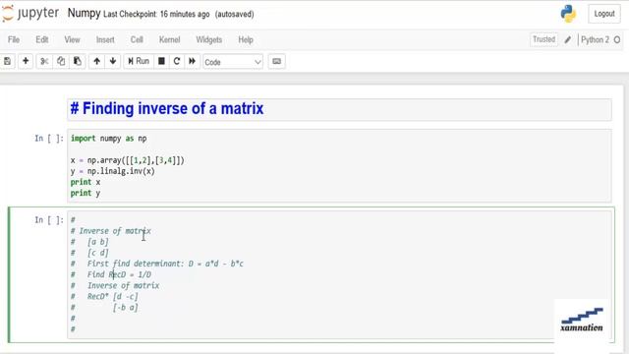Open the Help menu

pos(246,39)
